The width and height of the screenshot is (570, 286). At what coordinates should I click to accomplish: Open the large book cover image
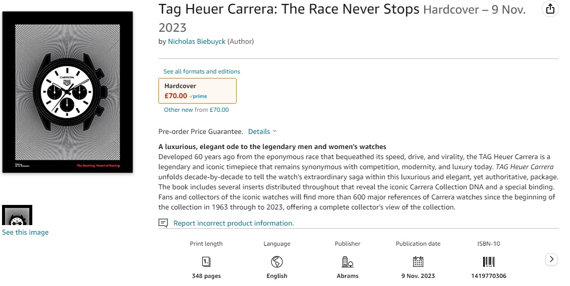(68, 92)
